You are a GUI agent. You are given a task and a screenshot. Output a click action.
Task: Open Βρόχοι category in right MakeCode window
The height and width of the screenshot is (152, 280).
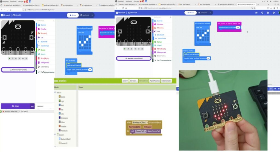point(162,42)
